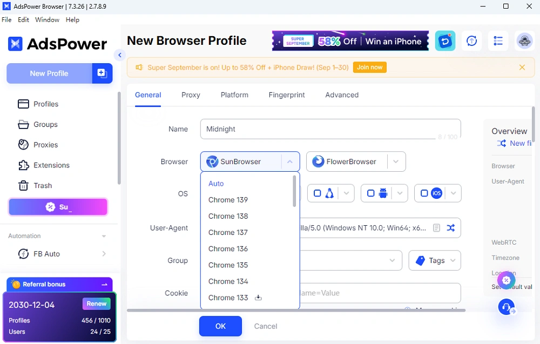The height and width of the screenshot is (344, 540).
Task: Select the General tab
Action: click(148, 95)
